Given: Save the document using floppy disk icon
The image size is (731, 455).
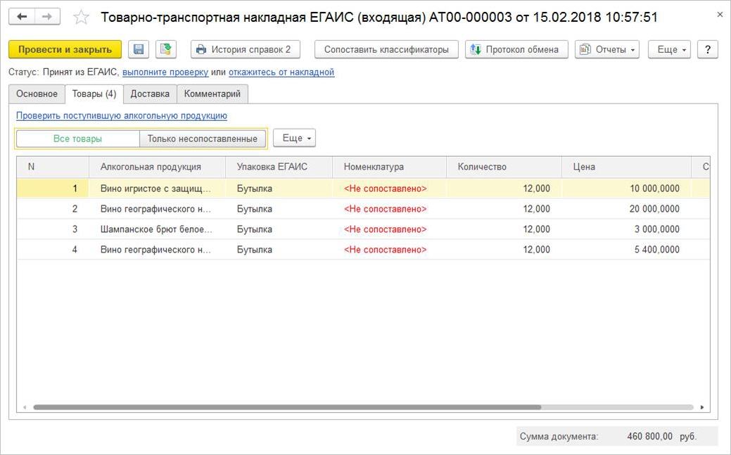Looking at the screenshot, I should click(139, 49).
